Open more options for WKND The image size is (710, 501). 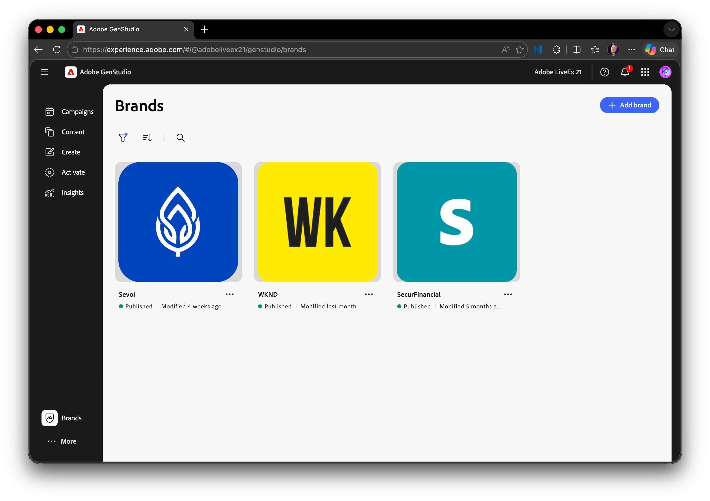[x=369, y=294]
